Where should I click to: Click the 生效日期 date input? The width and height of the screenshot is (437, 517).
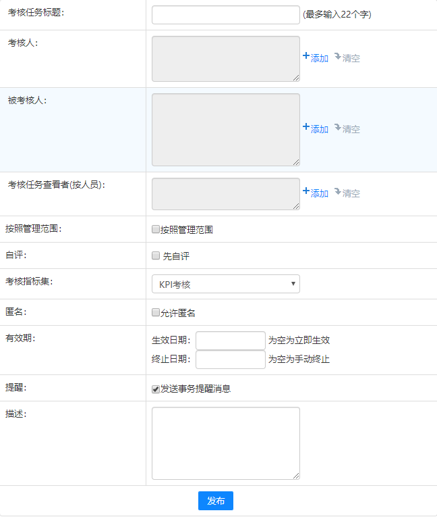[231, 340]
